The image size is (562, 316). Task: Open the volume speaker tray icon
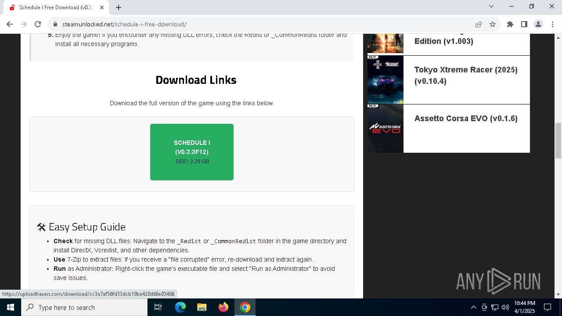pos(505,307)
